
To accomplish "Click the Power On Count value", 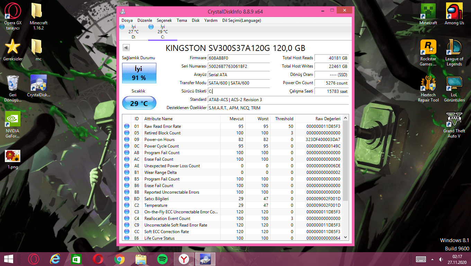I will pyautogui.click(x=331, y=83).
